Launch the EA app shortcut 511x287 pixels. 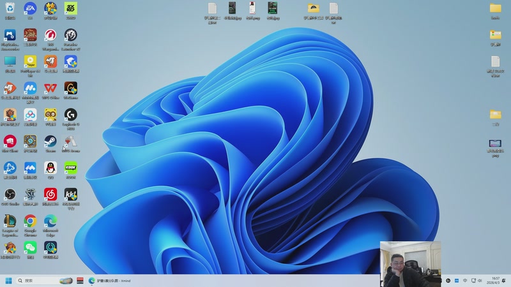pyautogui.click(x=30, y=8)
